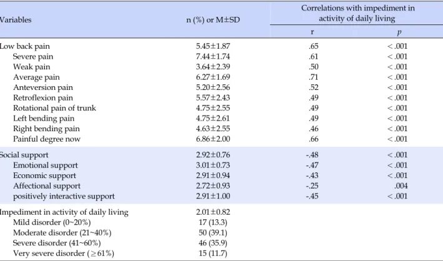This screenshot has height=261, width=443.
Task: Click the 'Severe pain' row label
Action: tap(33, 56)
